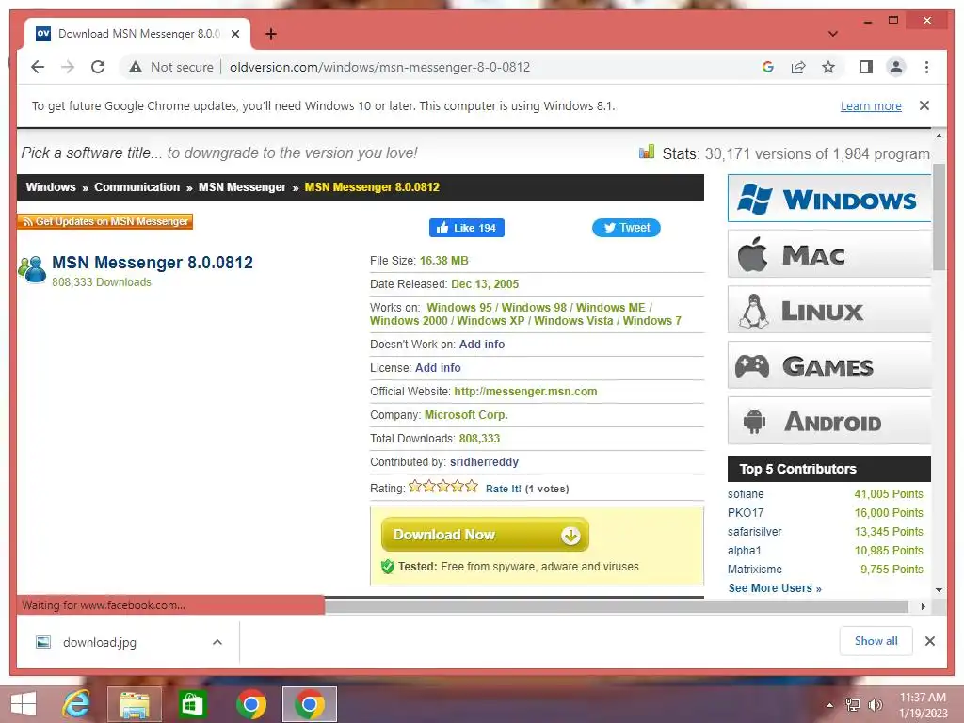Image resolution: width=964 pixels, height=723 pixels.
Task: Click the page vertical scrollbar thumb
Action: pos(939,217)
